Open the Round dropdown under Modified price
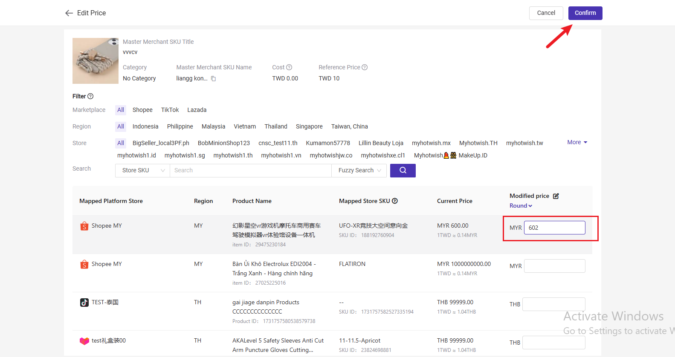675x357 pixels. pyautogui.click(x=521, y=206)
